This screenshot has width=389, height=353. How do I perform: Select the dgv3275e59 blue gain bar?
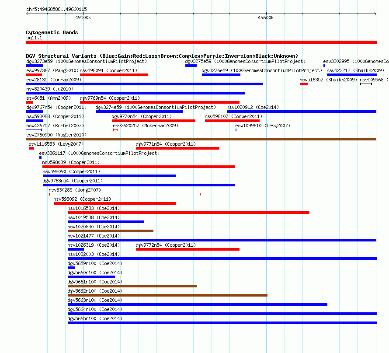pos(191,66)
